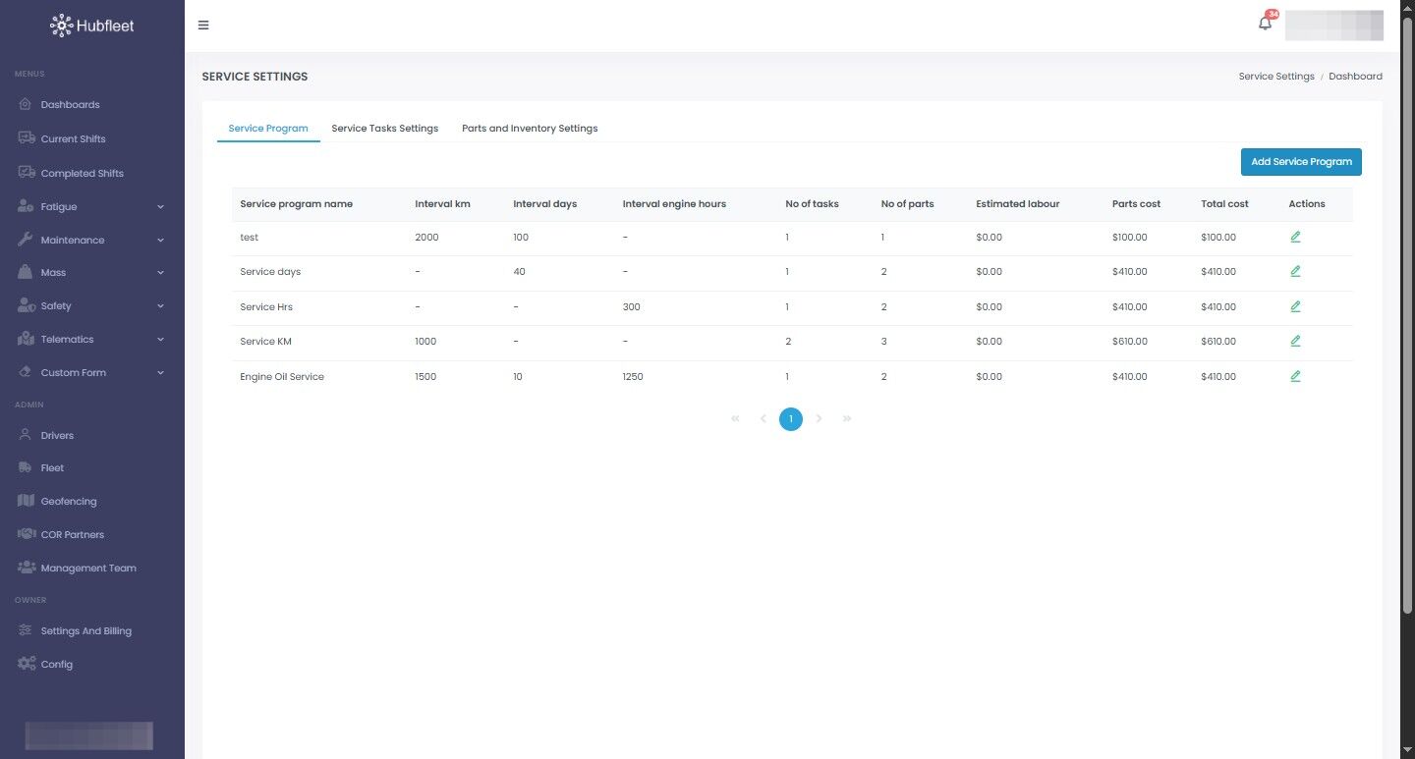Click the Hubfleet logo
The height and width of the screenshot is (759, 1415).
(92, 26)
